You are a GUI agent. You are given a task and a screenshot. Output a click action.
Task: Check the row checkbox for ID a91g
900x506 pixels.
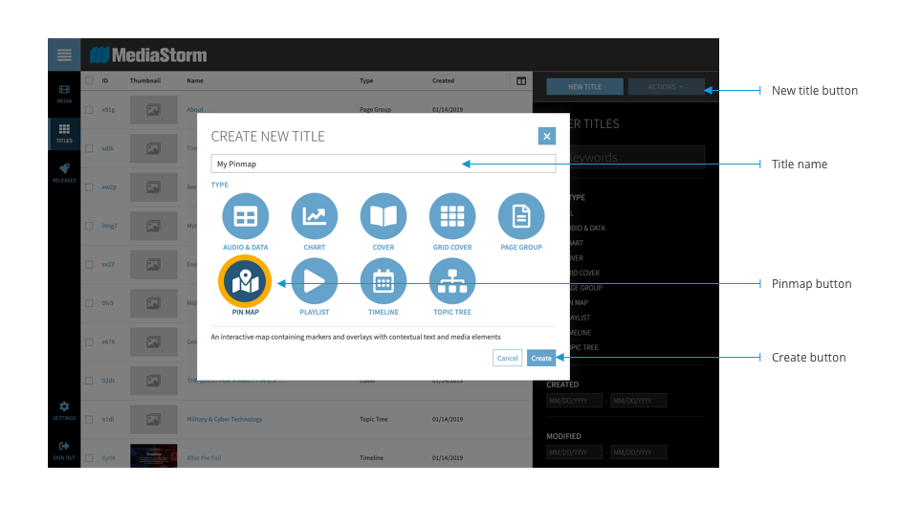(x=89, y=110)
